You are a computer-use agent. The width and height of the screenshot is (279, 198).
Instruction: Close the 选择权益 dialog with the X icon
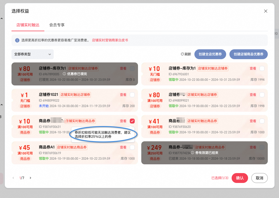(266, 11)
